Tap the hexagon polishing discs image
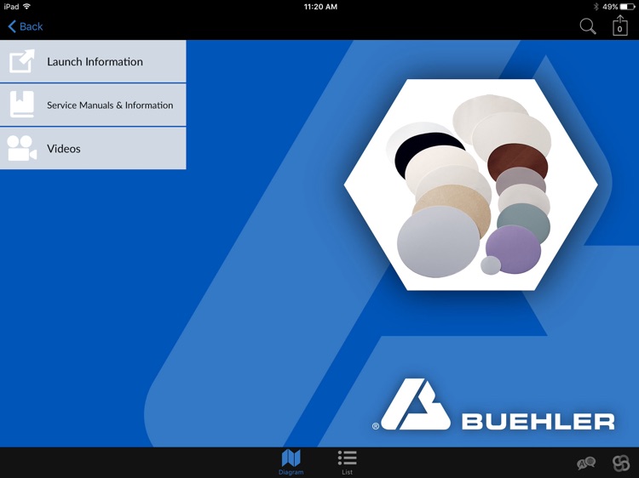 (470, 185)
